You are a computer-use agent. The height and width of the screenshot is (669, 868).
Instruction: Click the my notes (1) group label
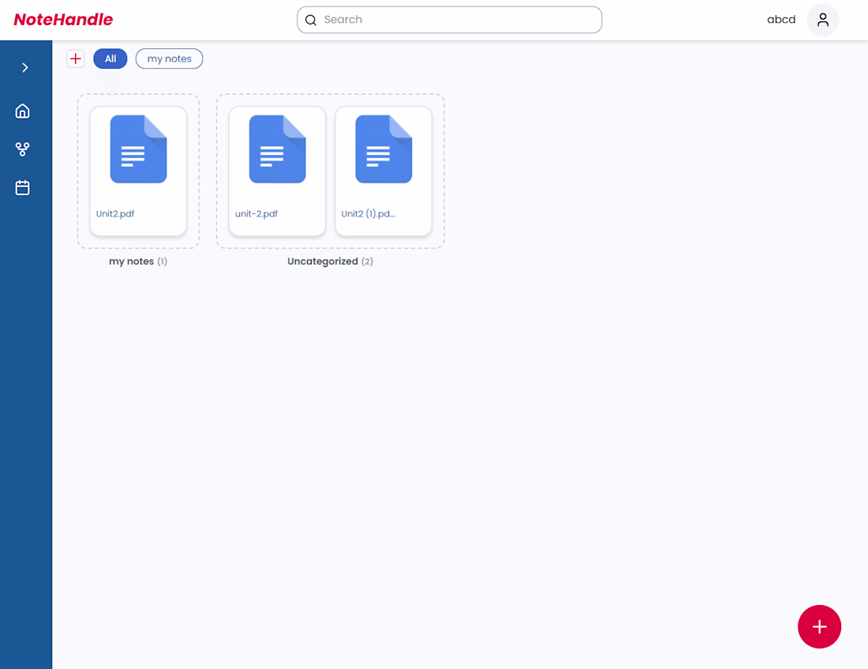[x=138, y=261]
